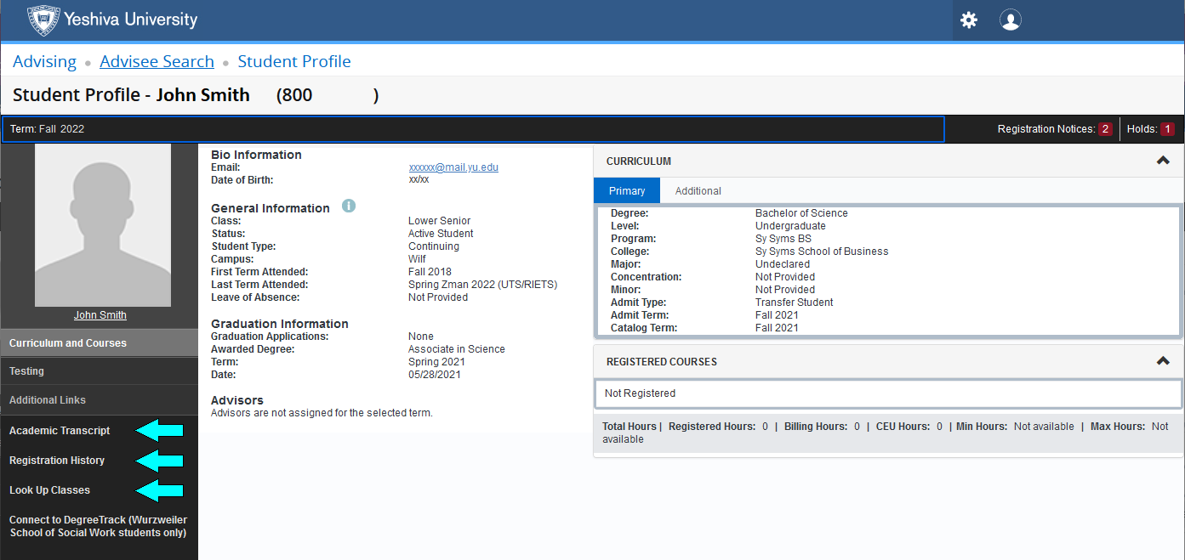Open Curriculum and Courses in sidebar
The image size is (1185, 560).
[x=68, y=343]
